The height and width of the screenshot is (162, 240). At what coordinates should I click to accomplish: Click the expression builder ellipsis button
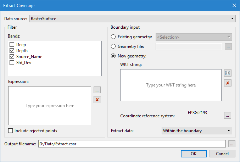click(x=97, y=90)
